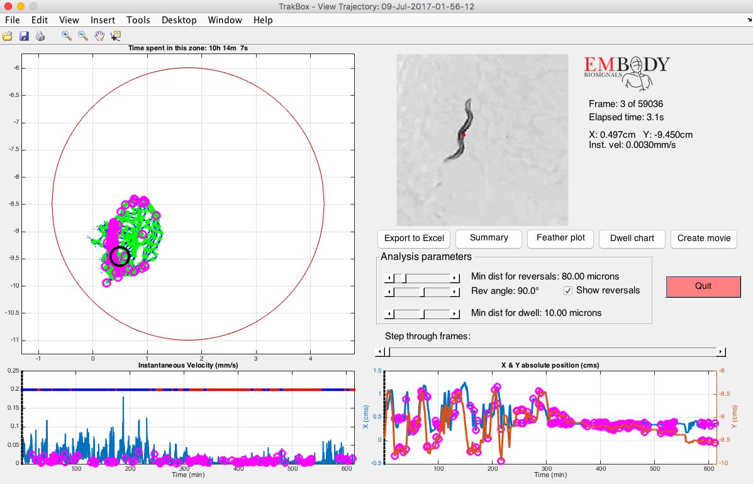Click the Embody Biosignals logo

point(627,73)
